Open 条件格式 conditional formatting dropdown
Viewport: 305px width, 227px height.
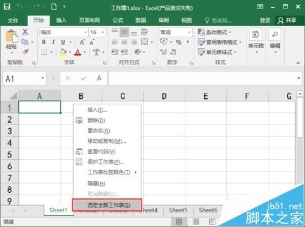click(215, 32)
